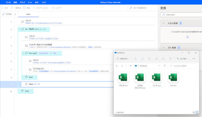
Task: Open 新規作成 in OneDrive window
Action: point(123,59)
